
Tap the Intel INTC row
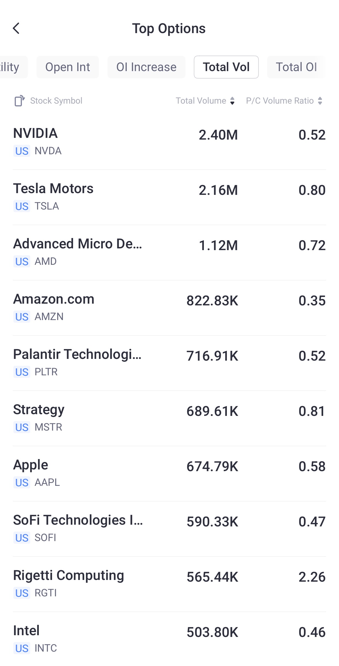point(169,639)
